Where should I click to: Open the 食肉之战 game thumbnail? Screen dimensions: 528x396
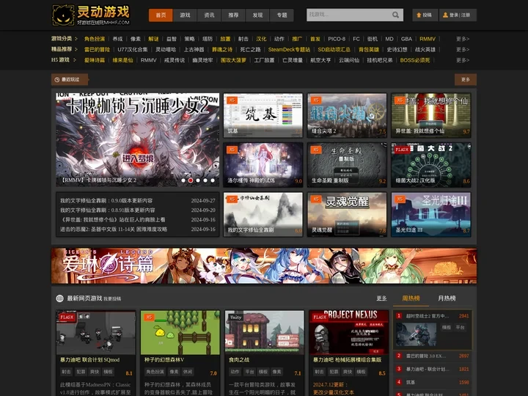(x=264, y=332)
